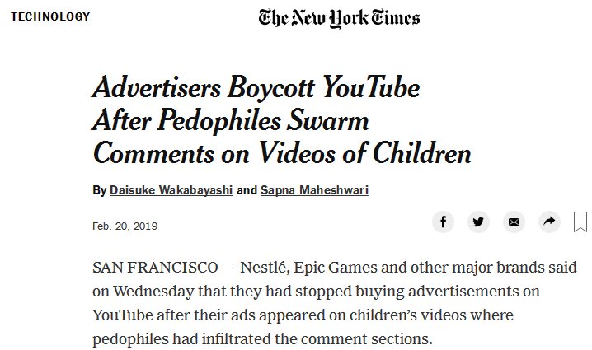Click the Feb. 20, 2019 publication date
The width and height of the screenshot is (592, 350).
(x=125, y=226)
